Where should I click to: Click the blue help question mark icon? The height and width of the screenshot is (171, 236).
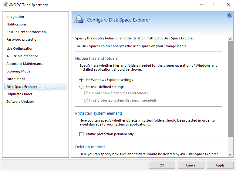230,15
